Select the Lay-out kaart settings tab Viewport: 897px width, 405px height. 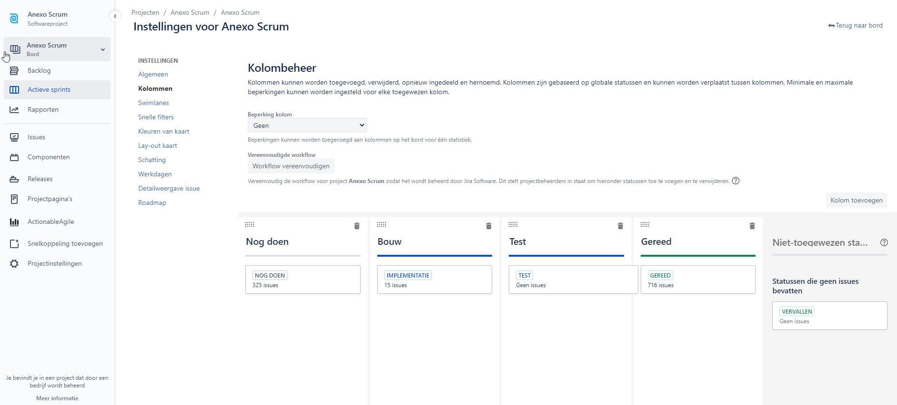click(x=158, y=145)
